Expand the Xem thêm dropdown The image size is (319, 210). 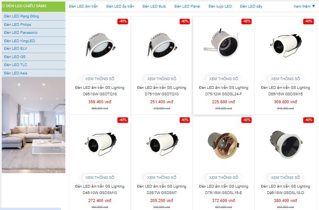[304, 6]
